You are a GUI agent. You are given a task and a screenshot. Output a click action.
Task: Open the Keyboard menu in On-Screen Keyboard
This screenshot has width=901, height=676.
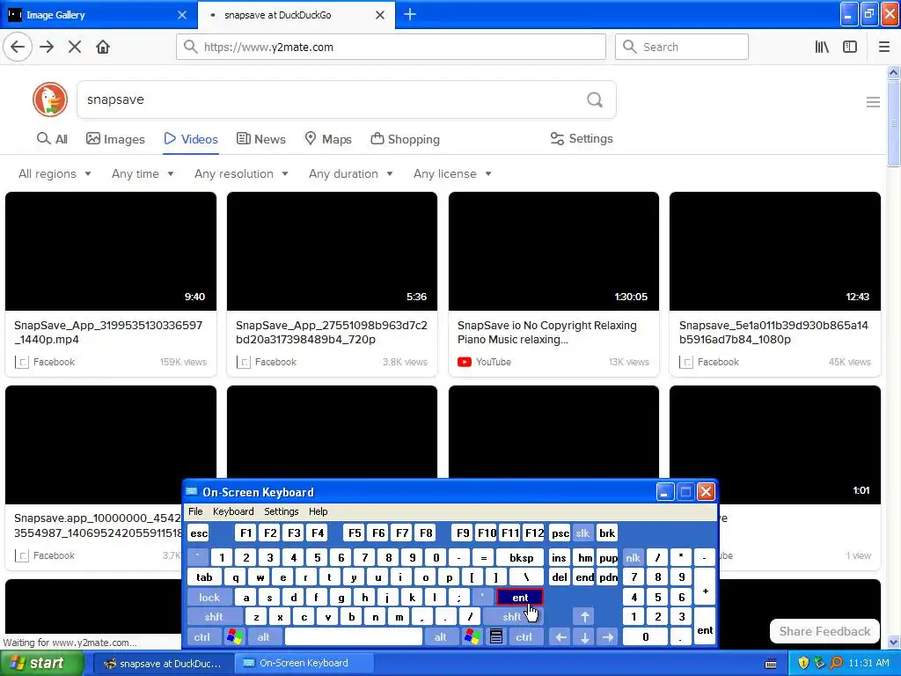coord(232,511)
